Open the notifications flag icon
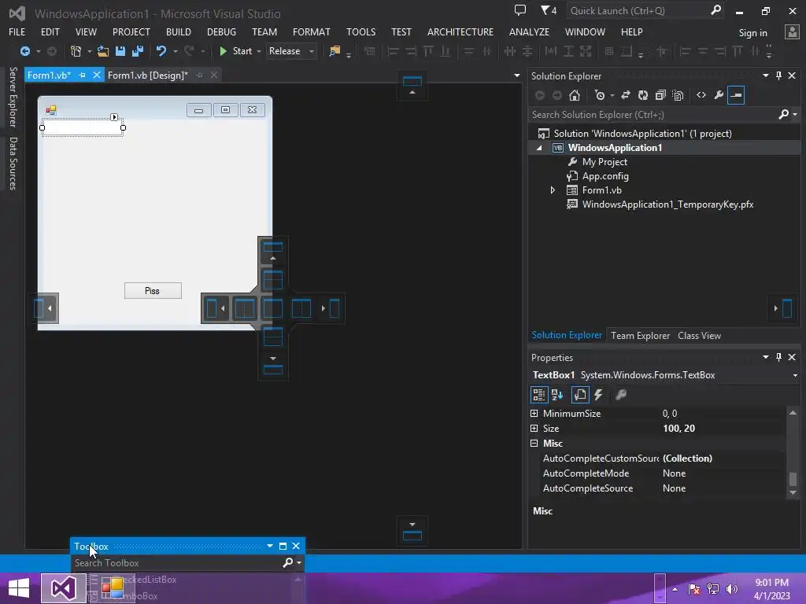Screen dimensions: 806x604 tap(549, 10)
